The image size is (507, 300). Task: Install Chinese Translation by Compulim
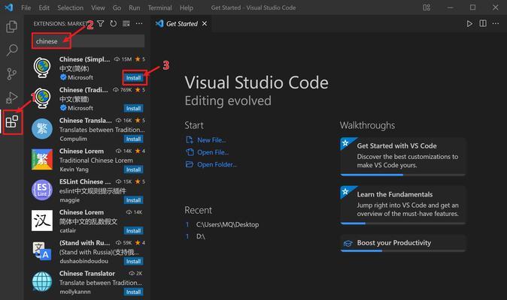(x=133, y=139)
